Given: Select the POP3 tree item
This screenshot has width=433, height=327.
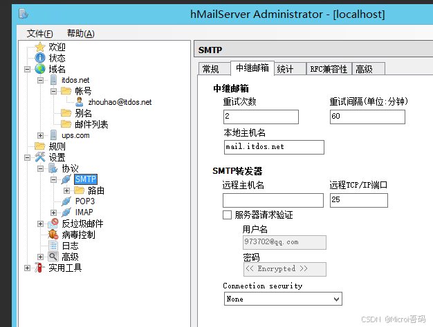Looking at the screenshot, I should point(85,201).
